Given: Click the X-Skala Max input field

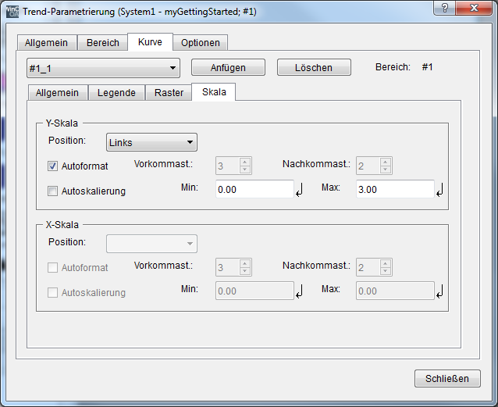Looking at the screenshot, I should coord(395,291).
